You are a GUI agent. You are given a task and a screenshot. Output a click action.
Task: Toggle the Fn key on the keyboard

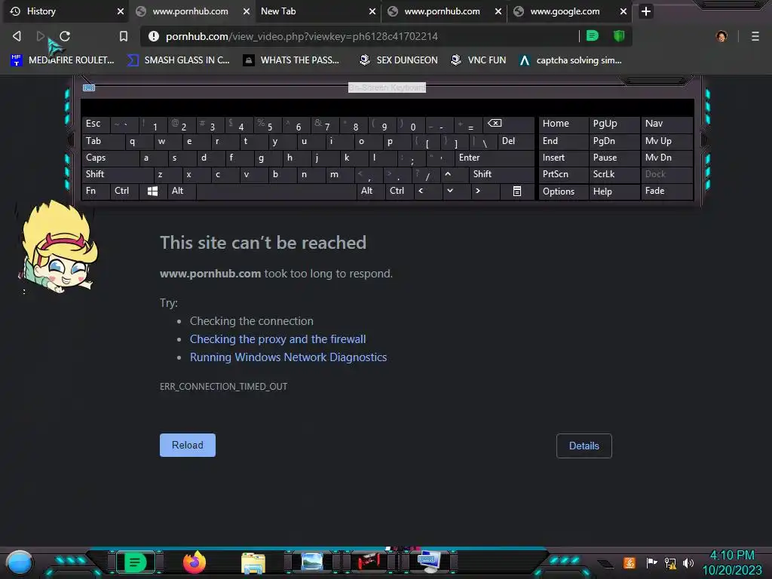pos(96,191)
